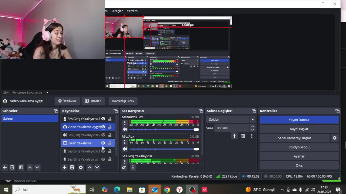The width and height of the screenshot is (346, 194).
Task: Mute Masaüstü Ses speaker icon
Action: tap(125, 129)
